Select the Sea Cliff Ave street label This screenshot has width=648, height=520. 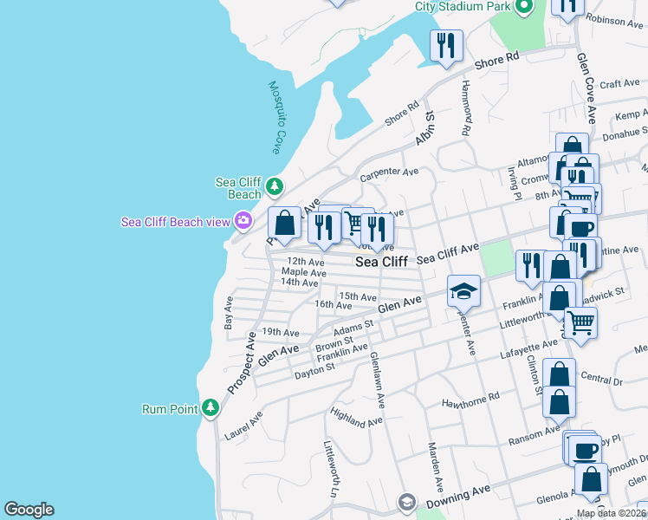tap(448, 253)
